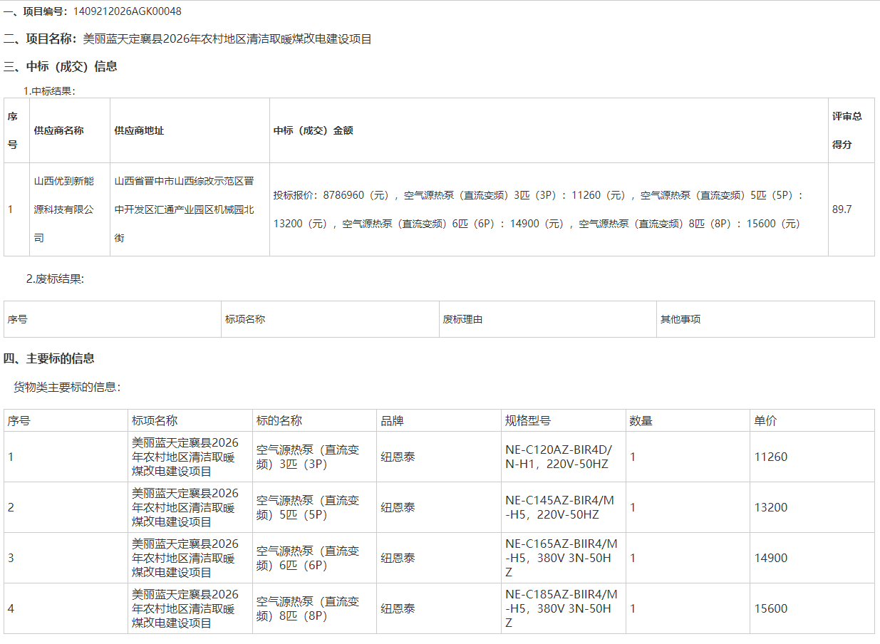The height and width of the screenshot is (644, 880).
Task: Click review score 89.7
Action: pyautogui.click(x=842, y=209)
